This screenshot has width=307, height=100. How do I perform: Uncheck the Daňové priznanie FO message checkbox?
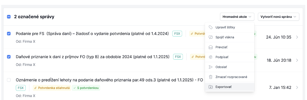point(9,57)
